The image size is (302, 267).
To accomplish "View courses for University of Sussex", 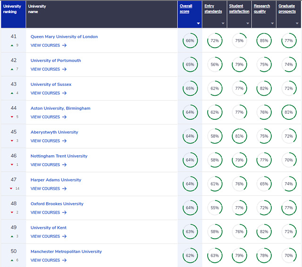I will pyautogui.click(x=49, y=93).
